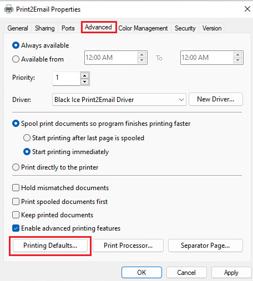The height and width of the screenshot is (281, 253).
Task: Open the Security tab
Action: pos(185,28)
